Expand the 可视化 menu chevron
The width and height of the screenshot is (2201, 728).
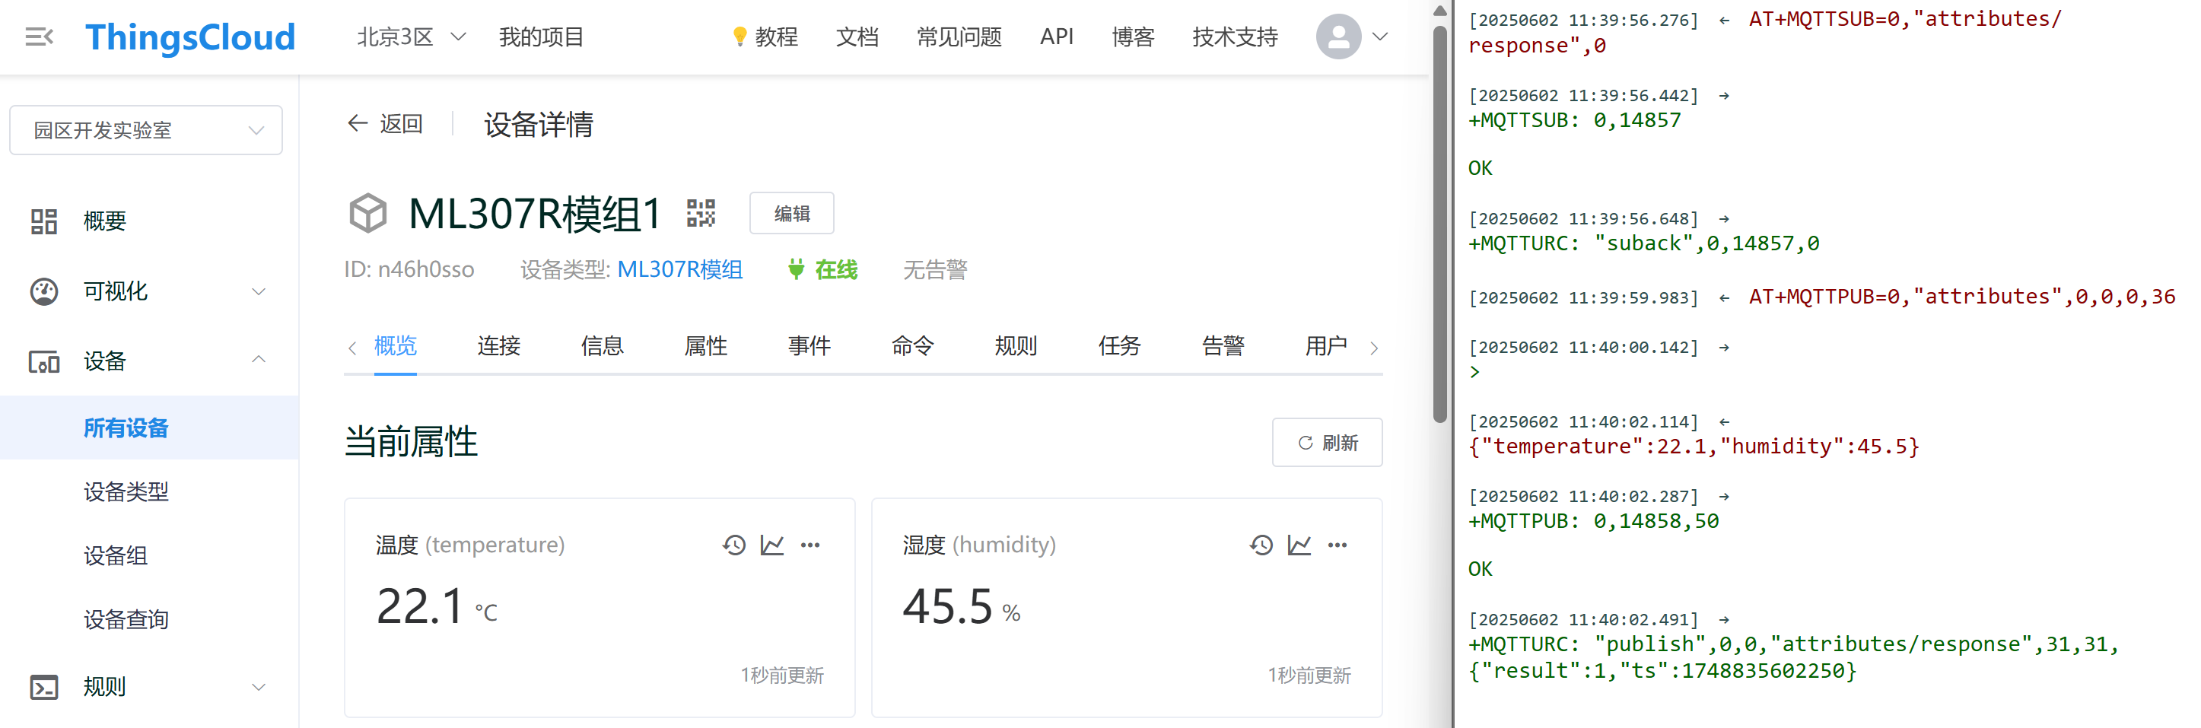tap(259, 291)
